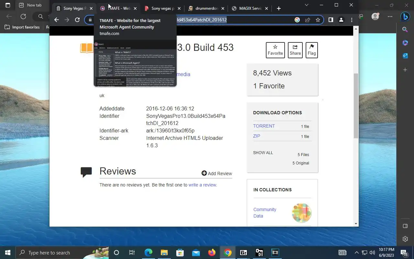Click scrollbar down arrow in Chrome
Screen dimensions: 414x259
tap(356, 224)
